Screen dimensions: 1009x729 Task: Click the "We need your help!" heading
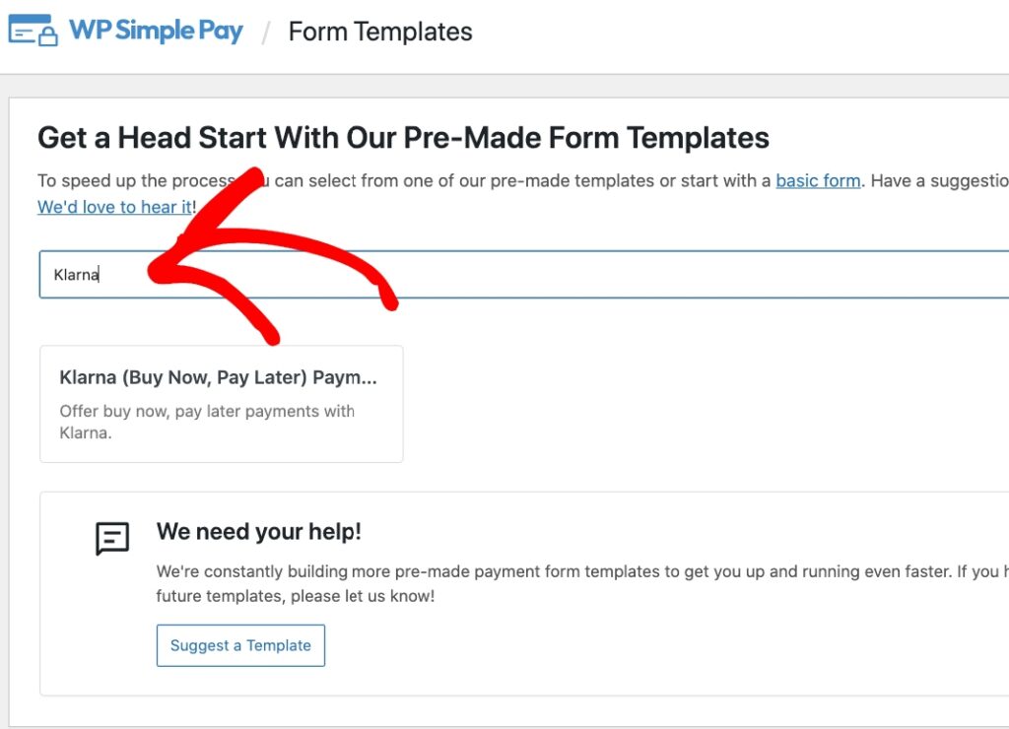[x=258, y=532]
